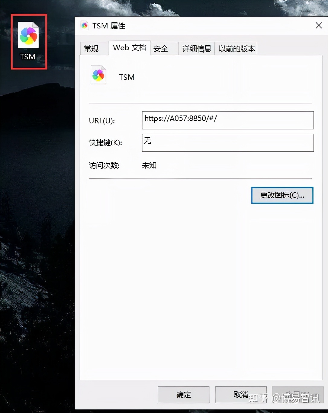Confirm with the 确定 button
Viewport: 328px width, 413px height.
click(183, 395)
